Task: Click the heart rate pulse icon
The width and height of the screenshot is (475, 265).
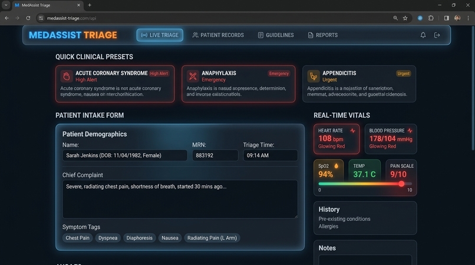Action: pyautogui.click(x=352, y=131)
